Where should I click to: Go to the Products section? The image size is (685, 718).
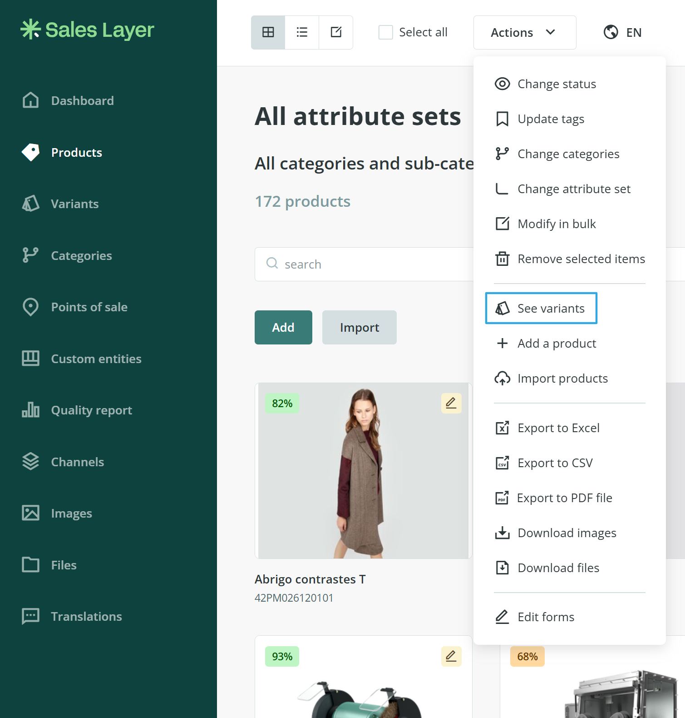pyautogui.click(x=62, y=152)
